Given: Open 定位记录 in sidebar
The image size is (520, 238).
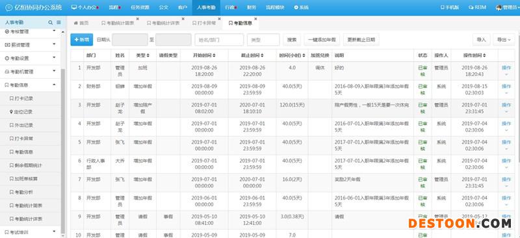Looking at the screenshot, I should click(31, 112).
